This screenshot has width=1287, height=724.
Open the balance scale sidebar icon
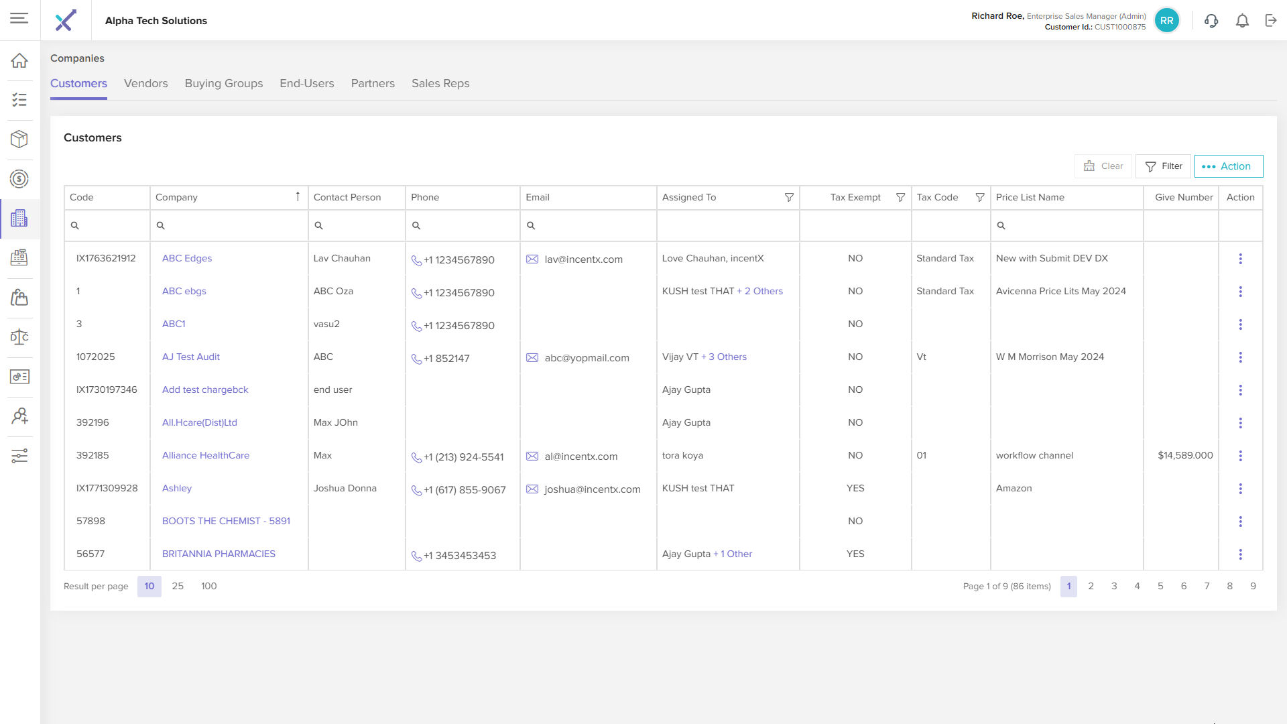pos(19,337)
